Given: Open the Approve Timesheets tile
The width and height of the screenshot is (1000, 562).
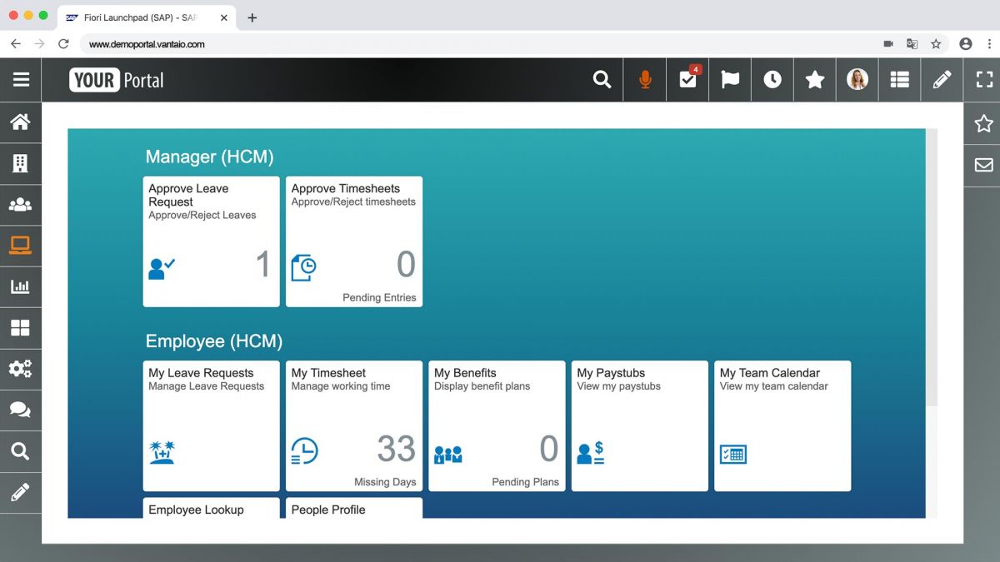Looking at the screenshot, I should point(354,241).
